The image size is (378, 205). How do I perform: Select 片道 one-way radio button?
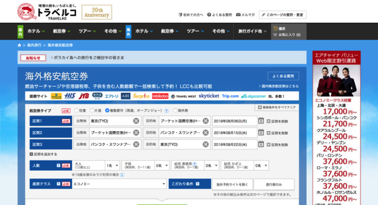[92, 110]
